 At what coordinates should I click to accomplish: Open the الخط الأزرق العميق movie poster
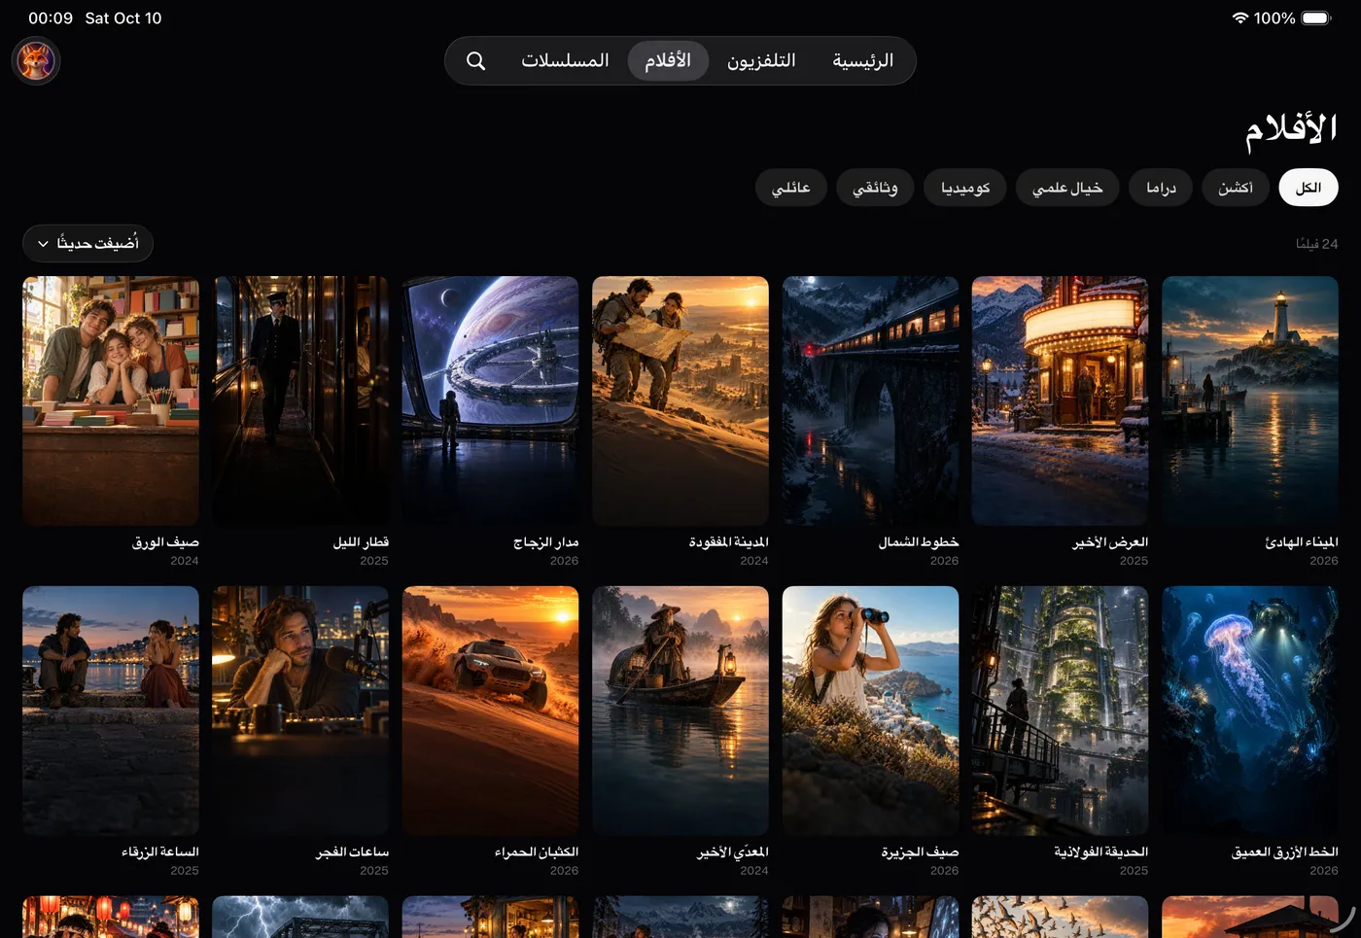tap(1250, 711)
